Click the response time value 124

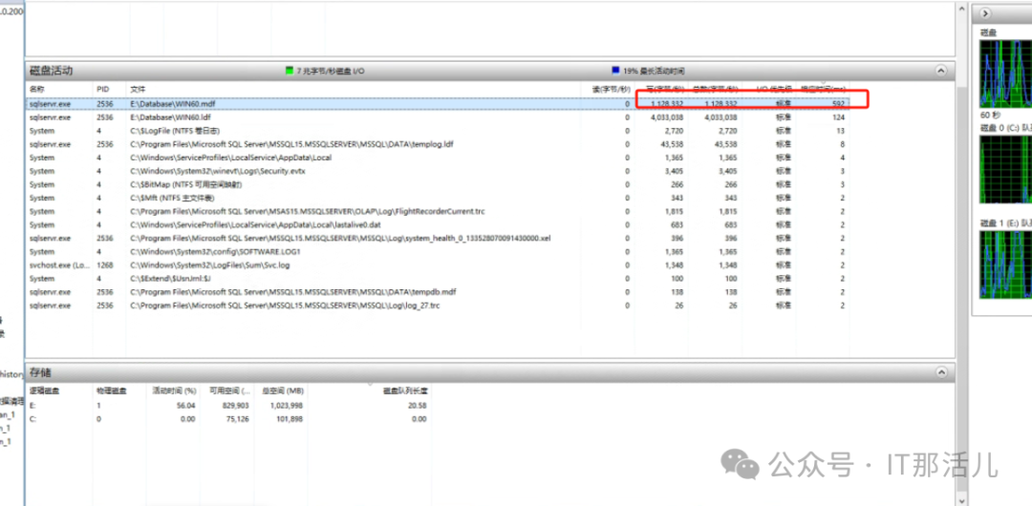tap(838, 117)
